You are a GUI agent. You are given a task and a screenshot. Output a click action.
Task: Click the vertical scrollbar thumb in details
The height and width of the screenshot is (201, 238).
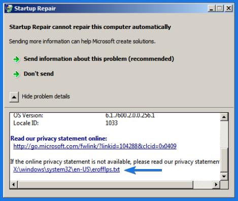224,160
